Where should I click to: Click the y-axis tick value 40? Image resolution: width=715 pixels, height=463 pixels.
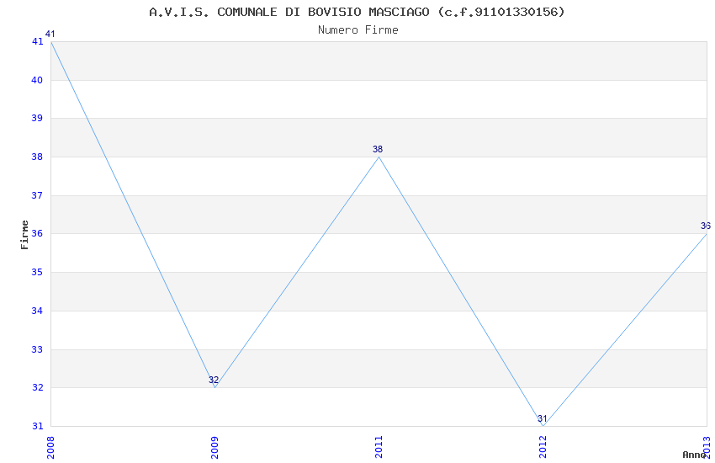point(37,80)
